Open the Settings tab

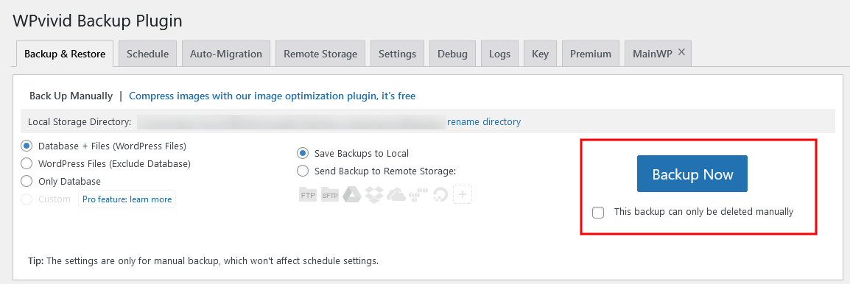click(x=397, y=54)
